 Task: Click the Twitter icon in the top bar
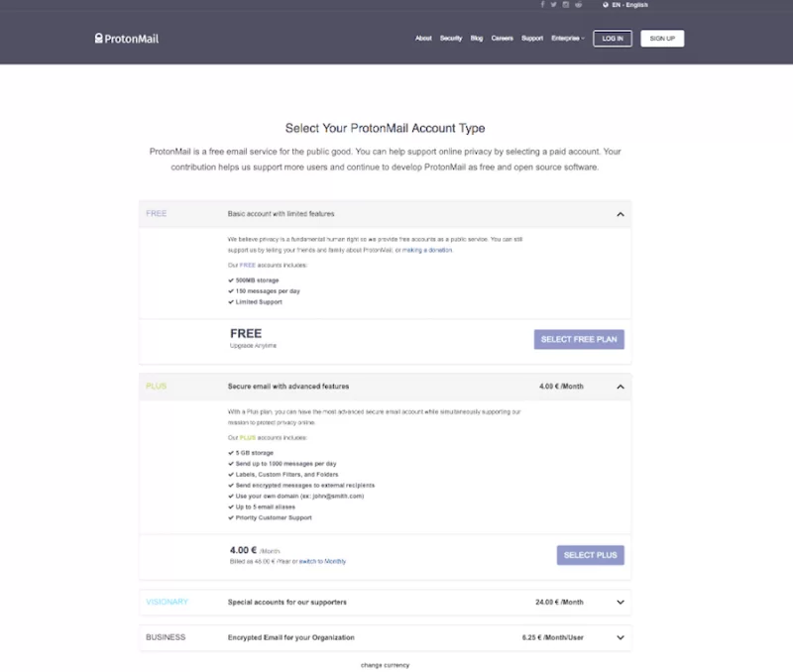click(x=553, y=5)
